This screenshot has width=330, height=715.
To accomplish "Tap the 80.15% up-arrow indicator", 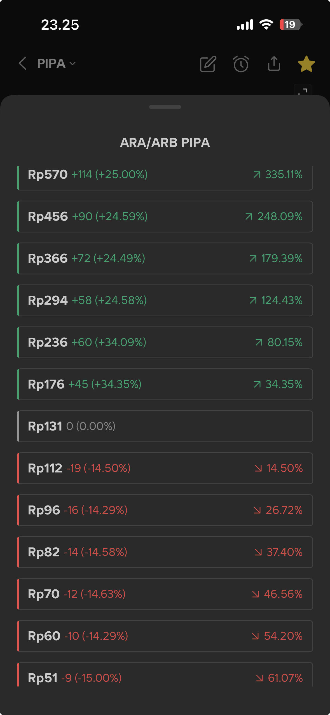I will click(279, 342).
